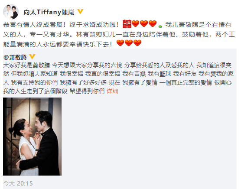Click the post text 恭喜有情人终成眷属
Image resolution: width=241 pixels, height=189 pixels.
click(x=33, y=25)
